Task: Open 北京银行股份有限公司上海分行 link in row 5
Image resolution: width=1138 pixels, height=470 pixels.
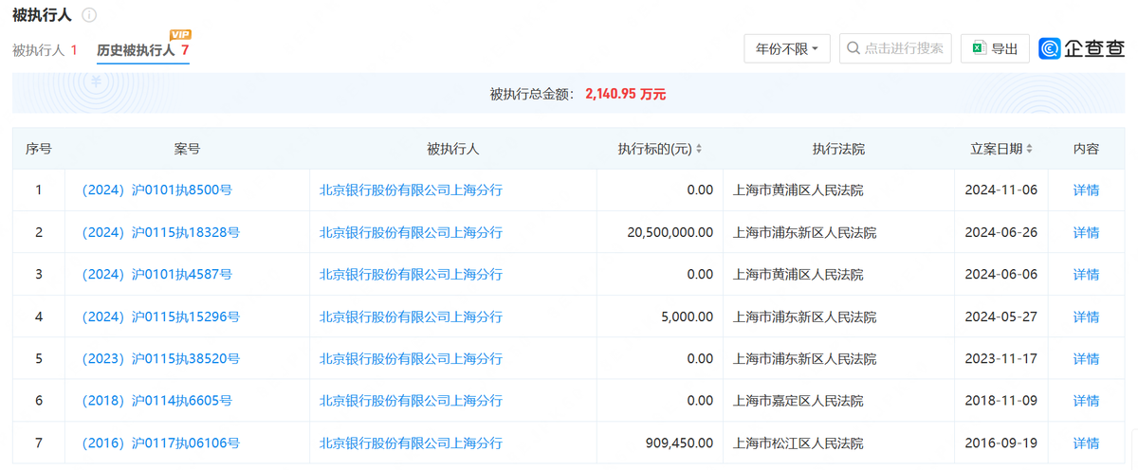Action: pos(411,359)
